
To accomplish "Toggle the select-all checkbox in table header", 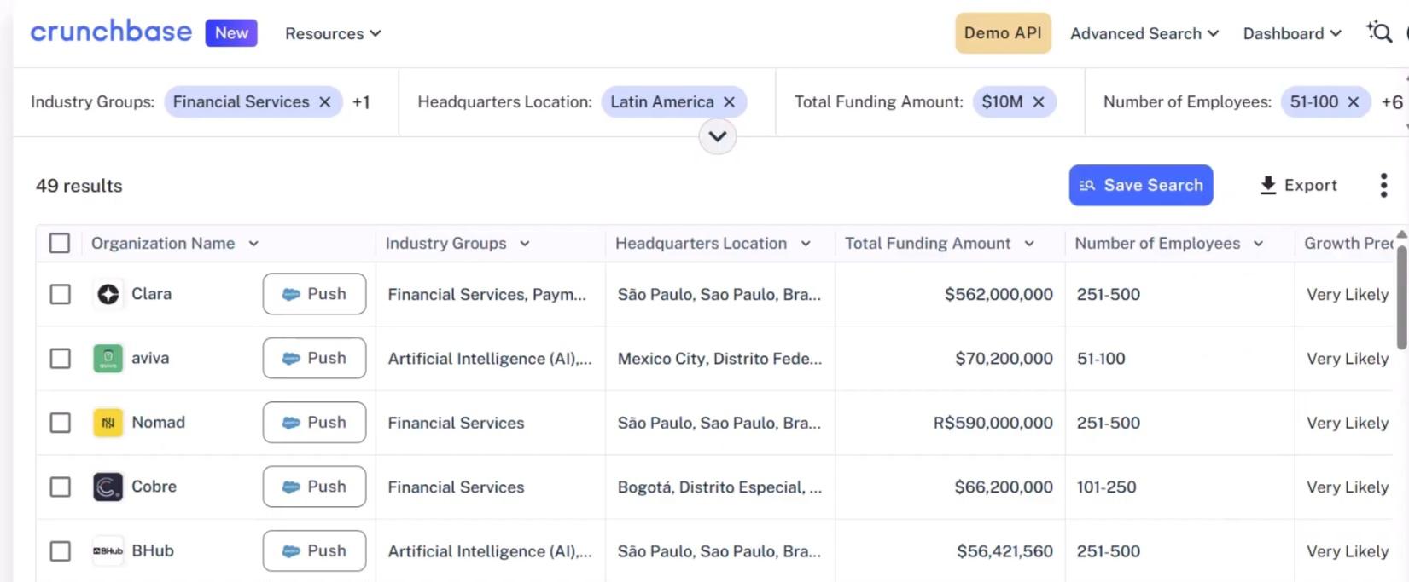I will (x=60, y=243).
